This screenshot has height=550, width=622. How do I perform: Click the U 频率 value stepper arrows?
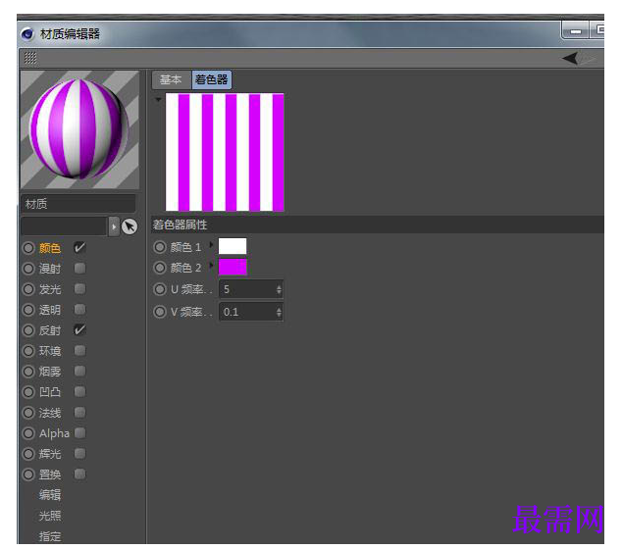(279, 290)
